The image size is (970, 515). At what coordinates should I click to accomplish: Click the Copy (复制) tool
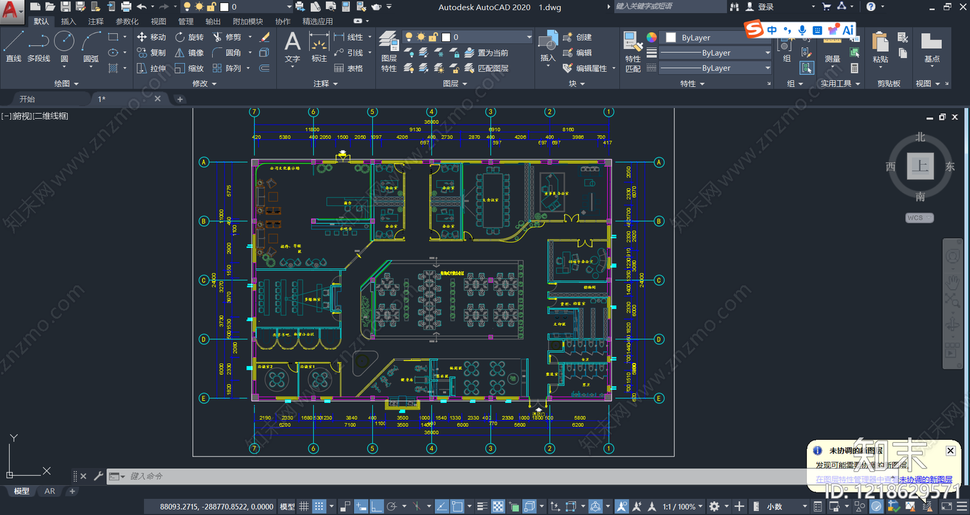point(151,53)
